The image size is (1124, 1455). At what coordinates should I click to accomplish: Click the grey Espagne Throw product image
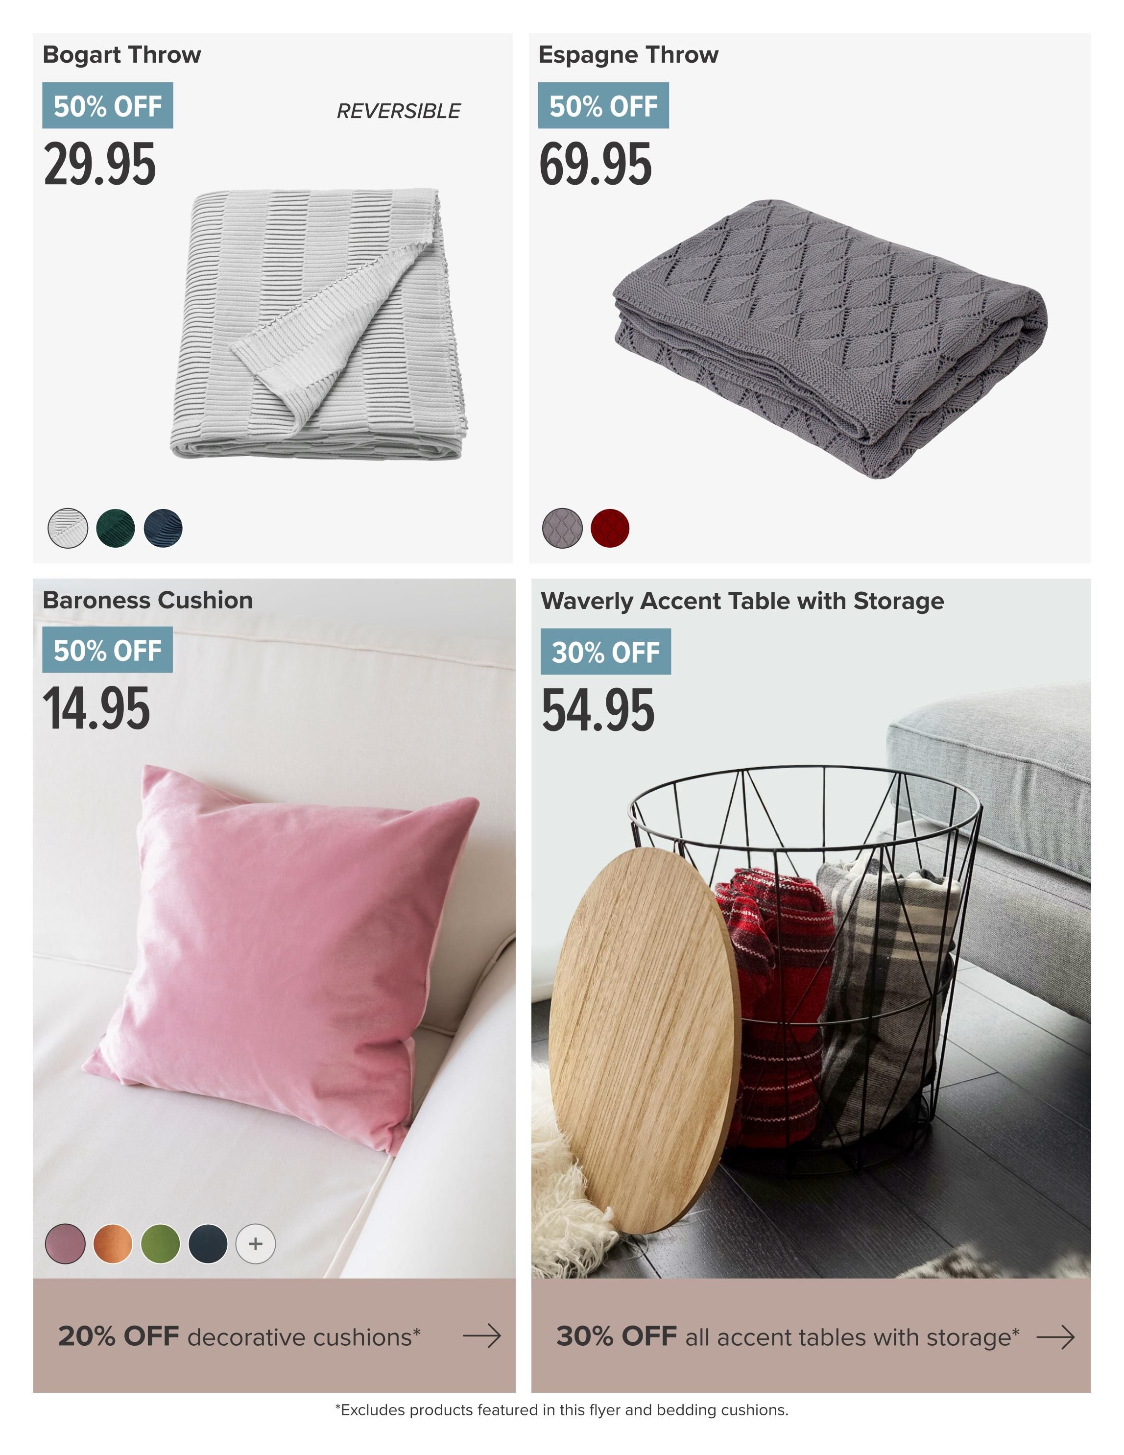click(830, 339)
